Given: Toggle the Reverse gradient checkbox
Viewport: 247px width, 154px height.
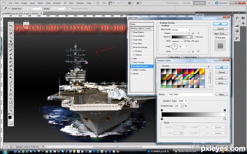Looking at the screenshot, I should (195, 37).
